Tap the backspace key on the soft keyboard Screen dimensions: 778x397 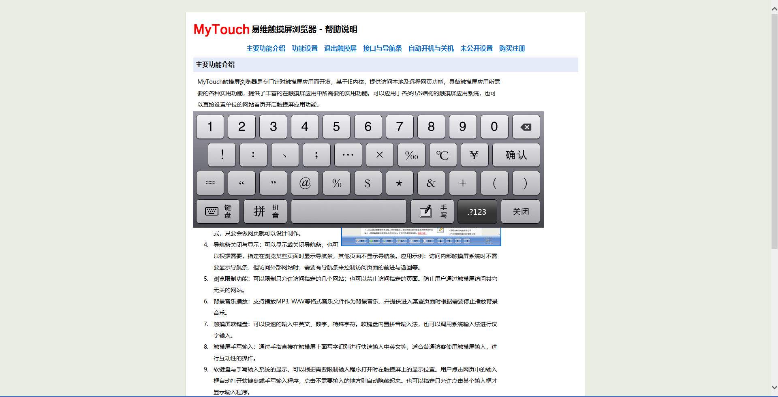pos(526,127)
